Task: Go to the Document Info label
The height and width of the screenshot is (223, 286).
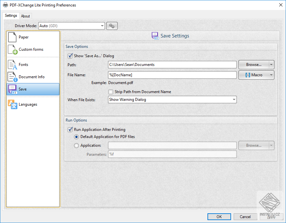Action: tap(32, 77)
